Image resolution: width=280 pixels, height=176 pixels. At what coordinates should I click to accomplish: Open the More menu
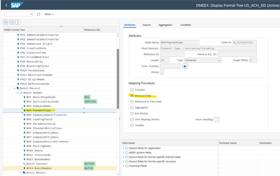[x=49, y=14]
